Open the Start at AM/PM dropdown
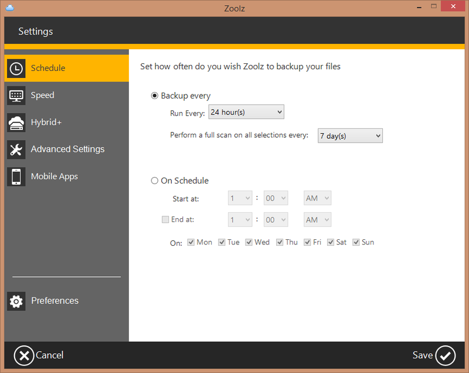 pyautogui.click(x=317, y=198)
